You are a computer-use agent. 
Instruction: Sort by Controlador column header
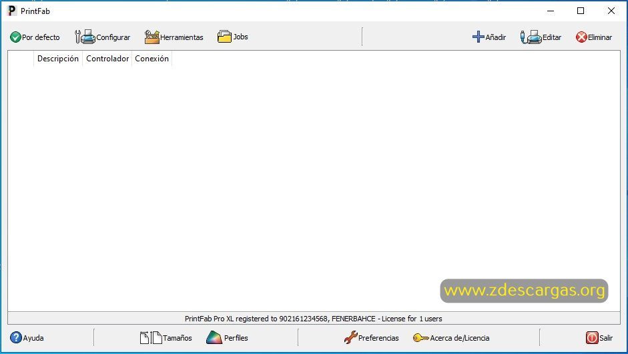107,59
